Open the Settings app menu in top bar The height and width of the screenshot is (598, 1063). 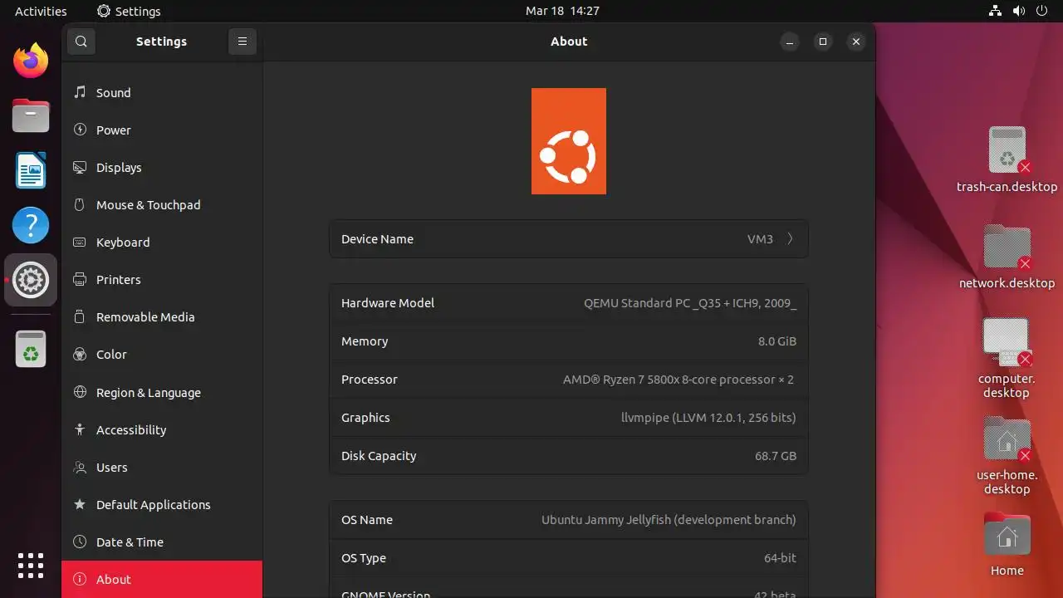pos(129,11)
